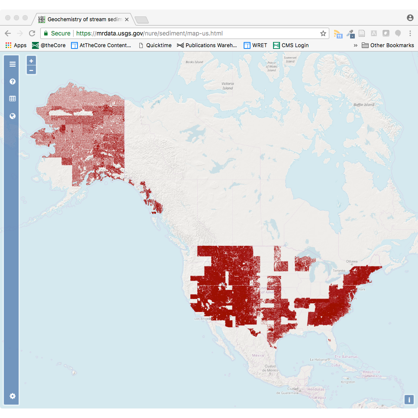Viewport: 418px width, 418px height.
Task: Open the settings gear at sidebar bottom
Action: click(x=12, y=396)
